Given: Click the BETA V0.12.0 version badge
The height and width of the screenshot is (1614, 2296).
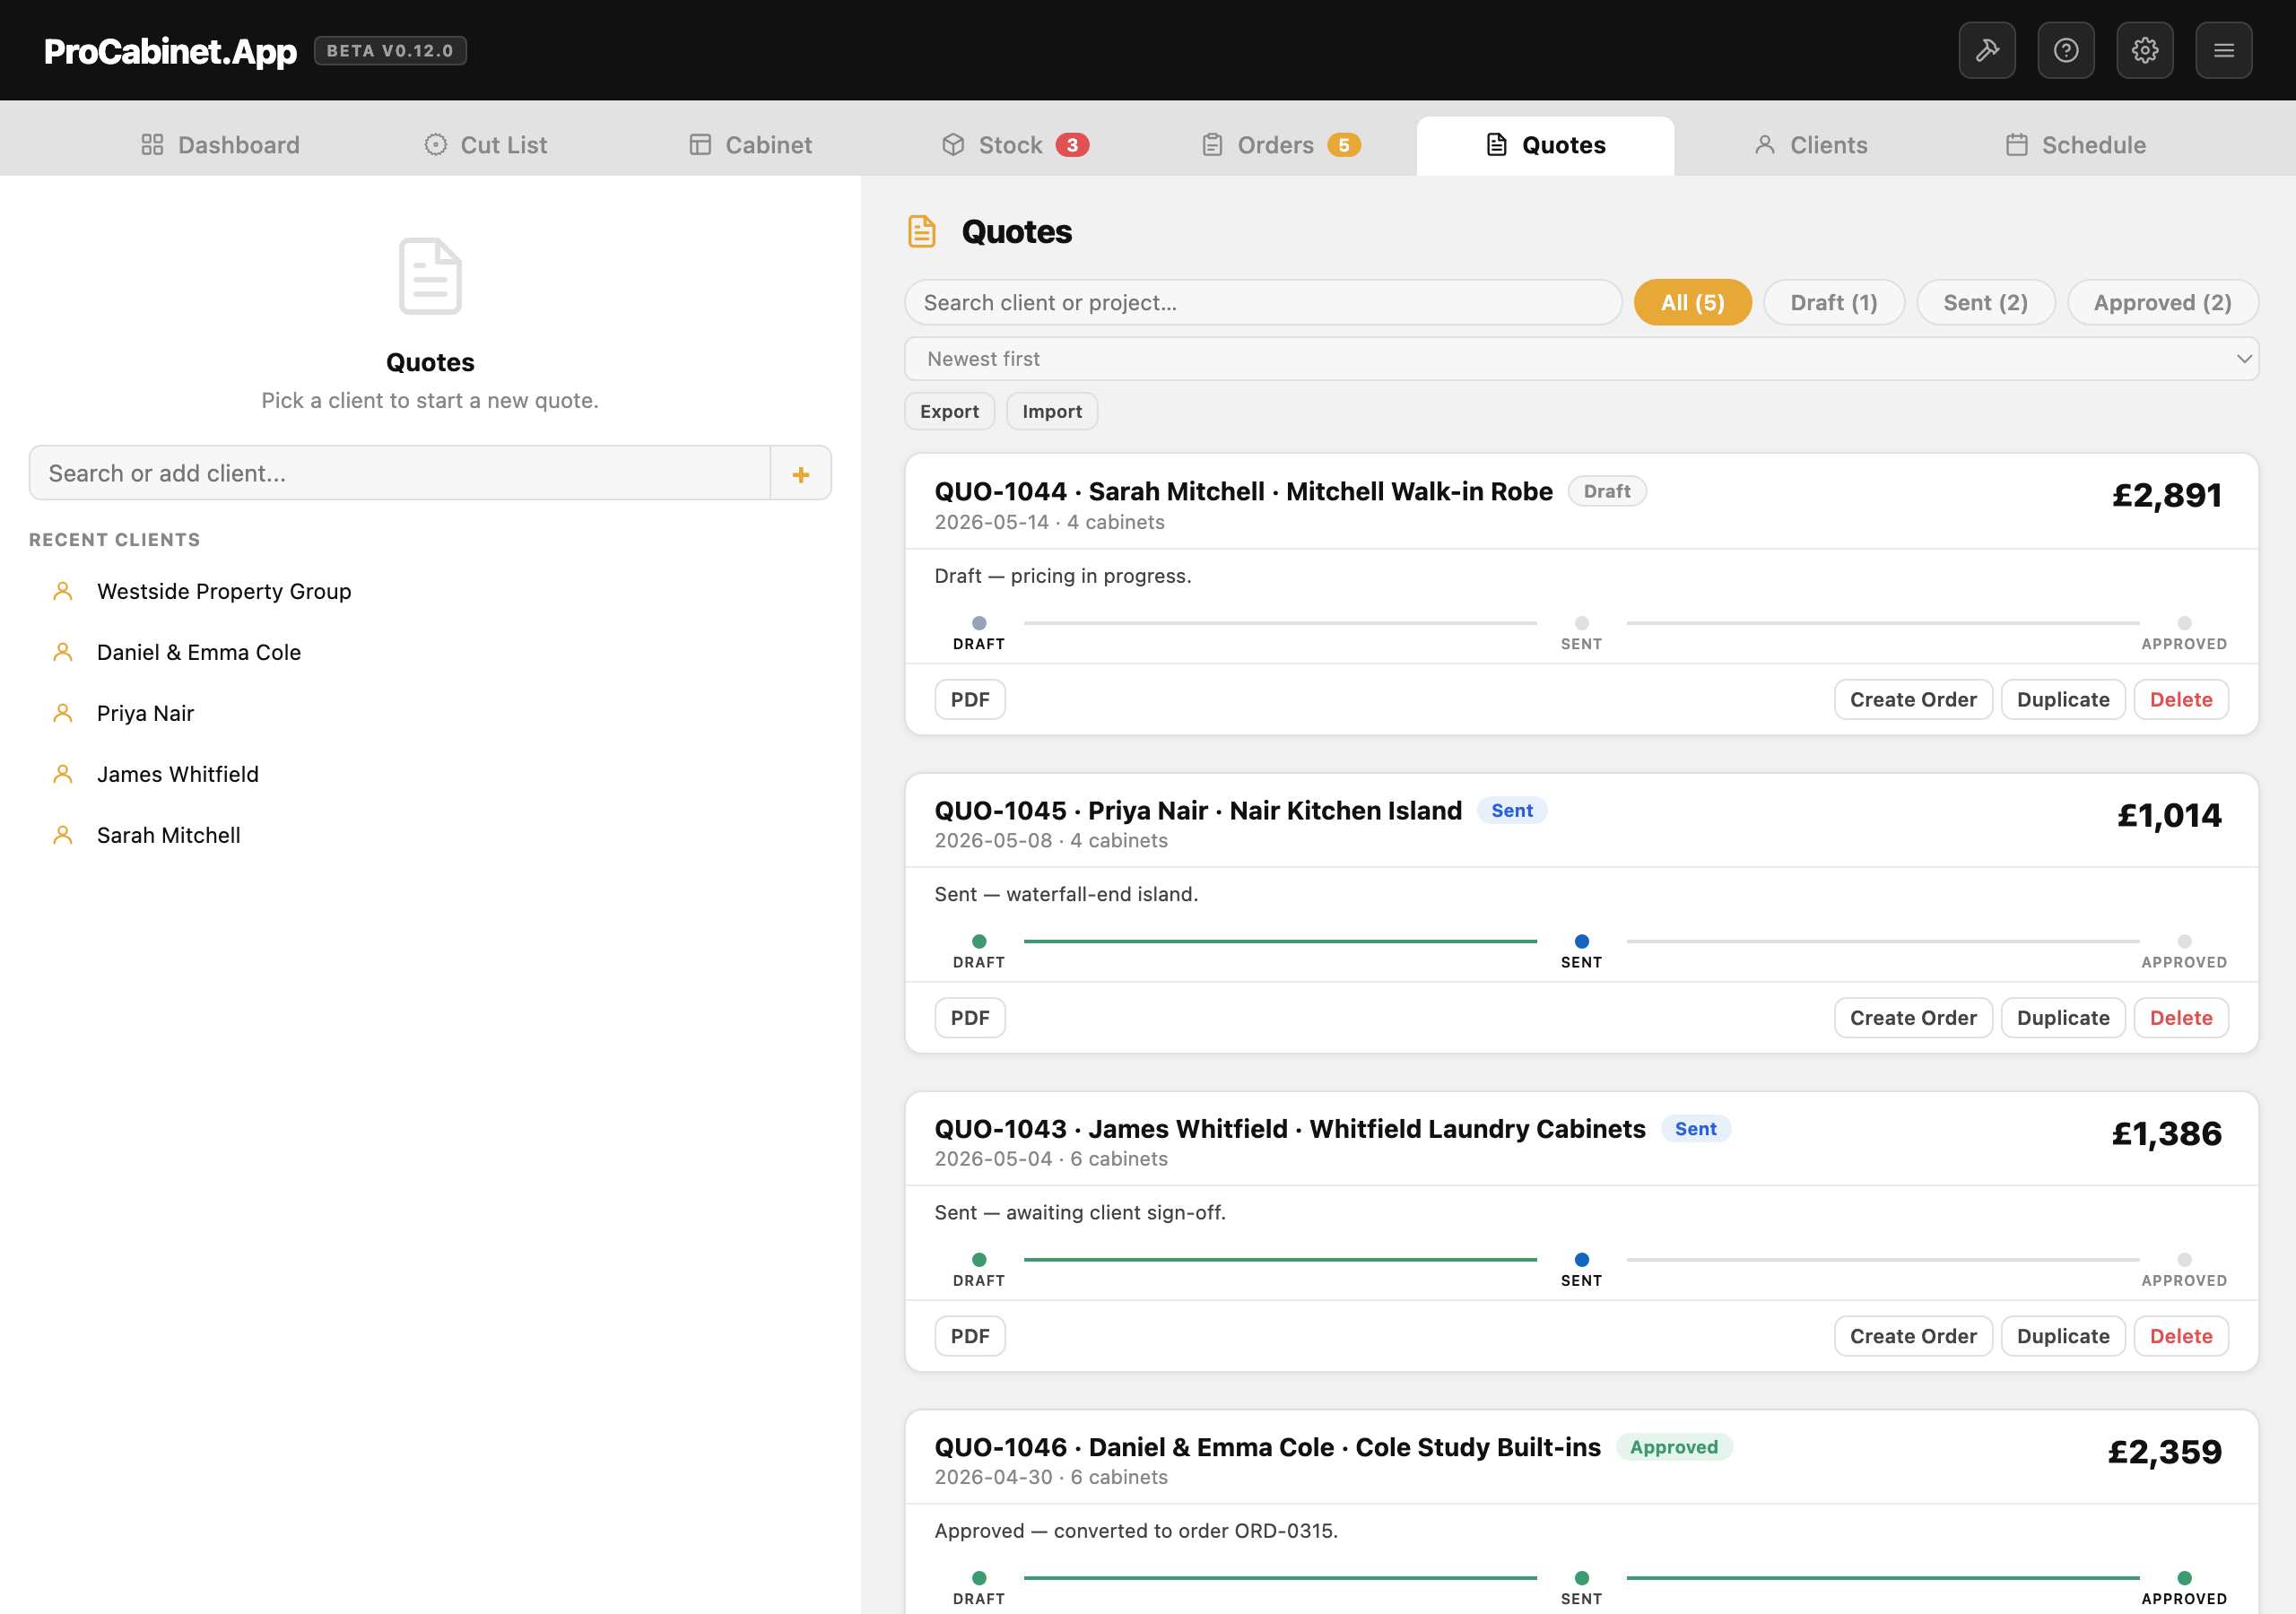Looking at the screenshot, I should (390, 51).
